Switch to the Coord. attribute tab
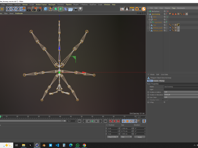 156,81
